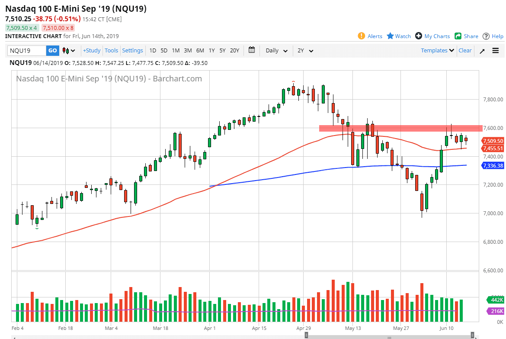The height and width of the screenshot is (339, 506).
Task: Open the calendar date picker icon
Action: coord(252,51)
